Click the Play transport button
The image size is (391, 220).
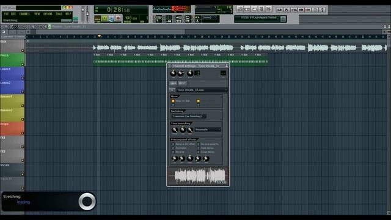(x=104, y=18)
